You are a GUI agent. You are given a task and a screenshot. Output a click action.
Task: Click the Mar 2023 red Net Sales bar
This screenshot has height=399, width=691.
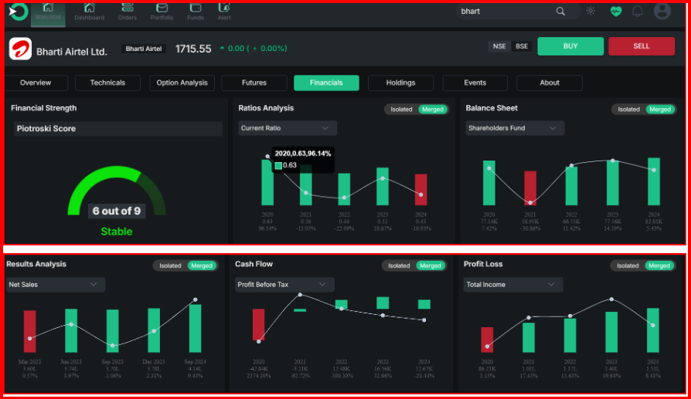29,331
